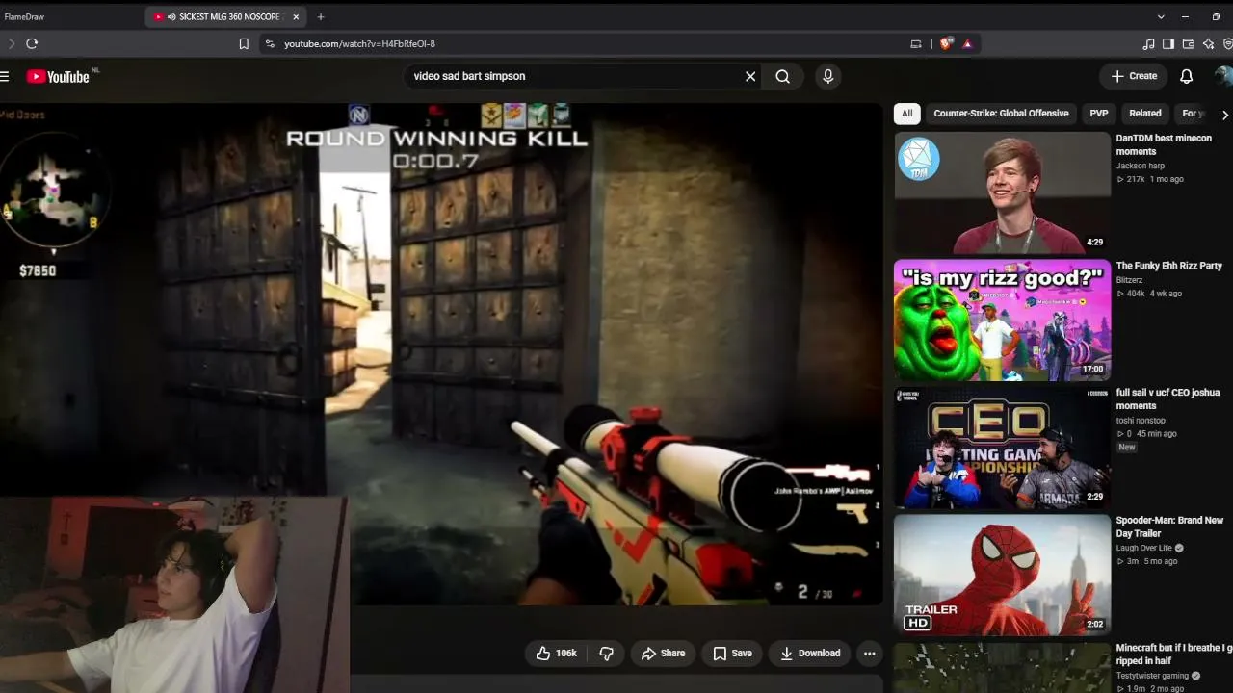Open DanTDM best minecon moments thumbnail
Screen dimensions: 1233x693
tap(1002, 192)
